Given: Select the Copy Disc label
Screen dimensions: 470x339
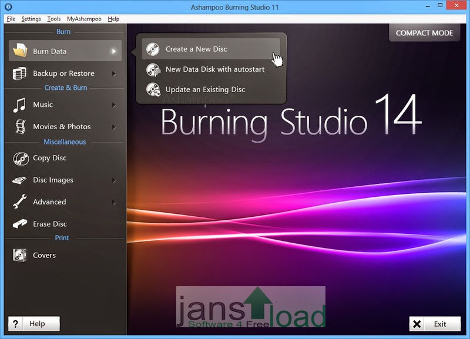Looking at the screenshot, I should 50,158.
